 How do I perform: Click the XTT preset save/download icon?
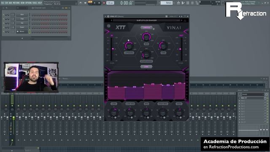coord(185,20)
